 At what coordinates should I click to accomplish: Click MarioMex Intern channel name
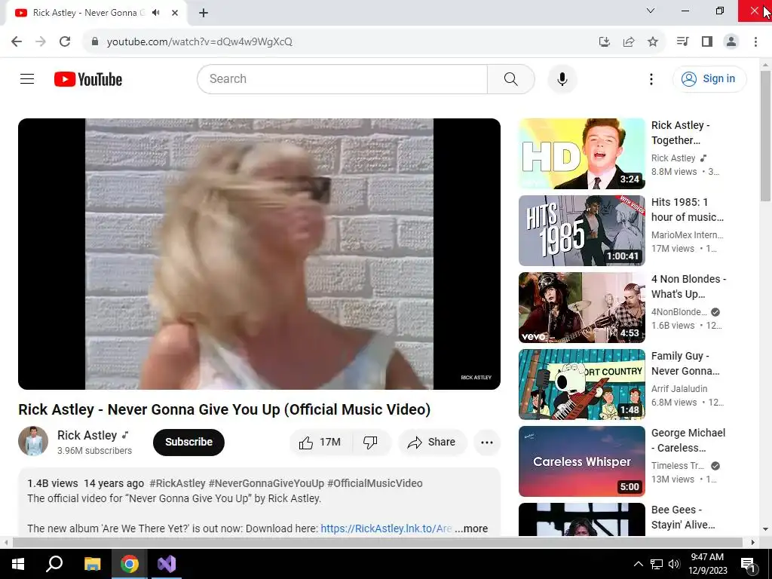click(x=688, y=235)
